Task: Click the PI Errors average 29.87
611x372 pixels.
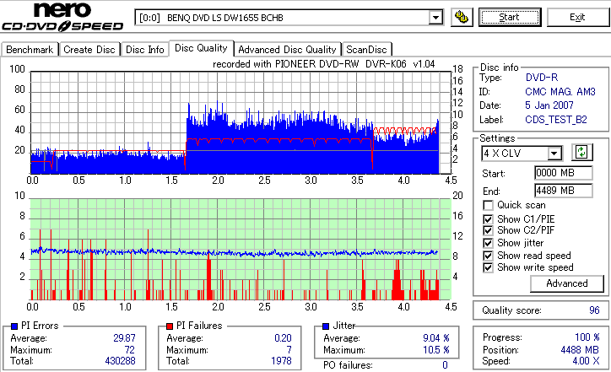Action: tap(124, 338)
